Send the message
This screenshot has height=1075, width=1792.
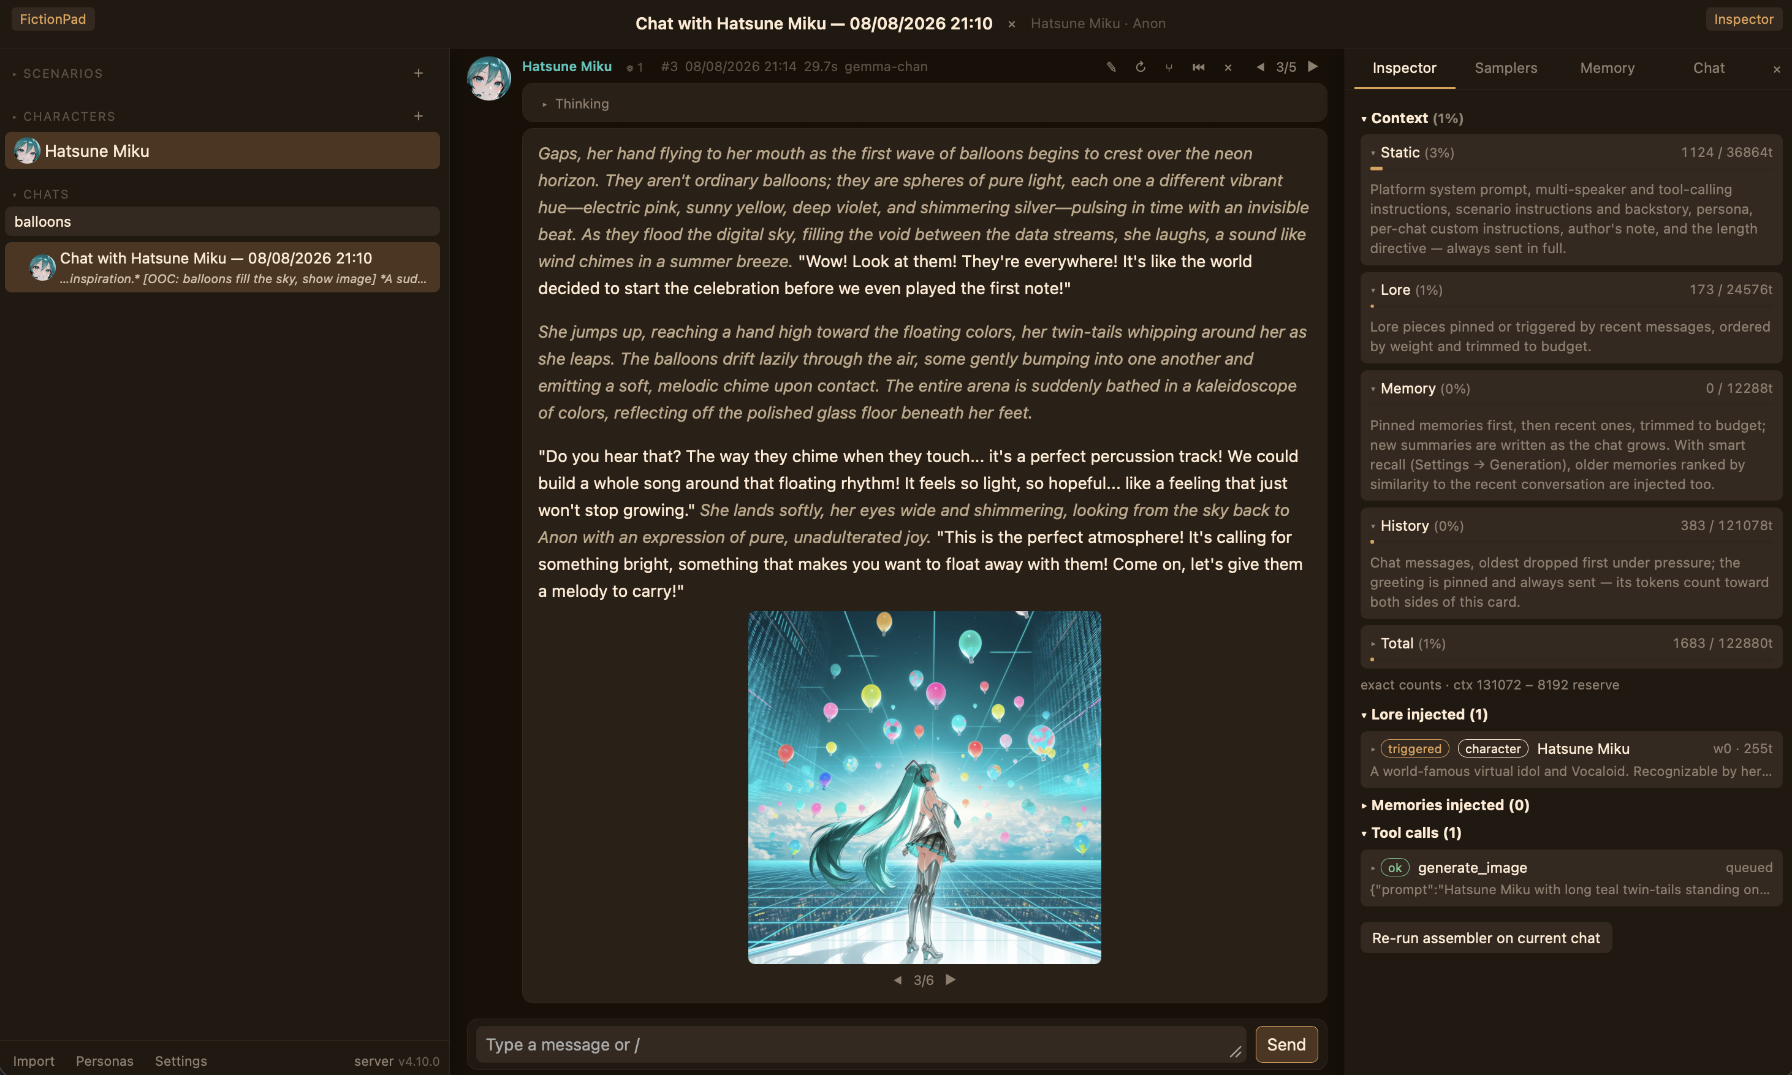tap(1286, 1044)
